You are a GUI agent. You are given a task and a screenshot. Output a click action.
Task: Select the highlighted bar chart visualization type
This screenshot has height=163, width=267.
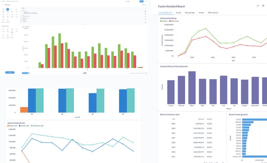click(x=7, y=10)
